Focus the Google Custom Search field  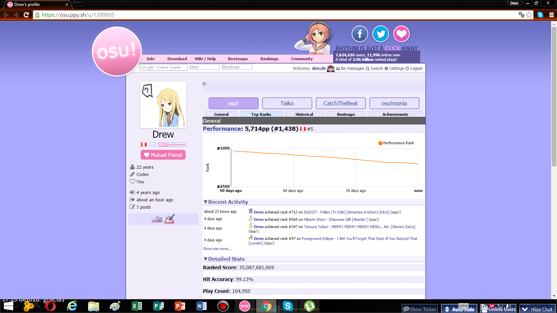(163, 67)
